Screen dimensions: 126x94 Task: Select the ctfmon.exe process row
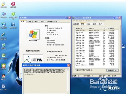click(x=95, y=34)
